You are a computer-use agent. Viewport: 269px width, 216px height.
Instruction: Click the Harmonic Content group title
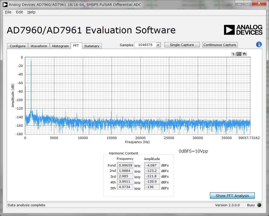123,153
